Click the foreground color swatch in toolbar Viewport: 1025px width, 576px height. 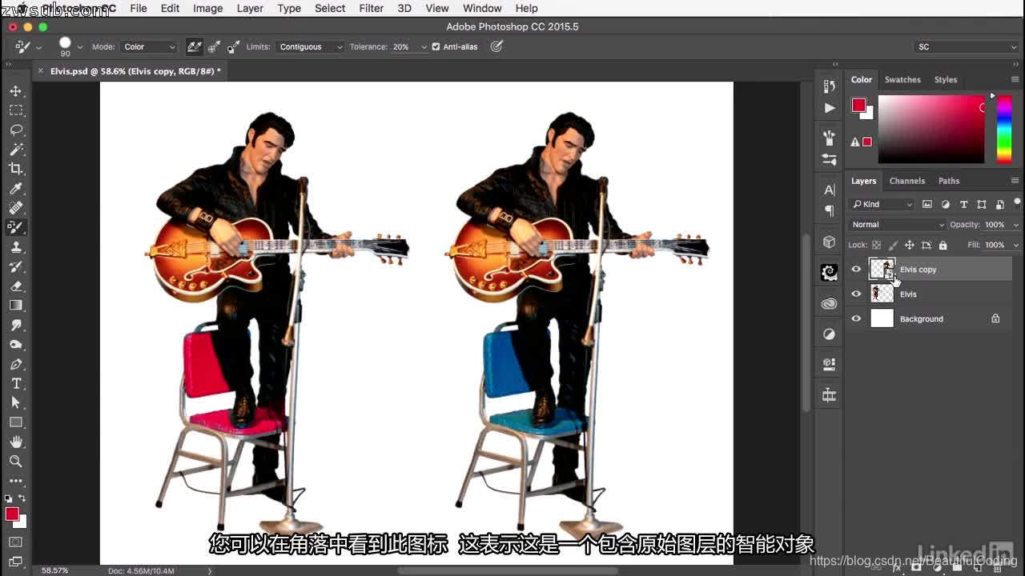coord(12,514)
